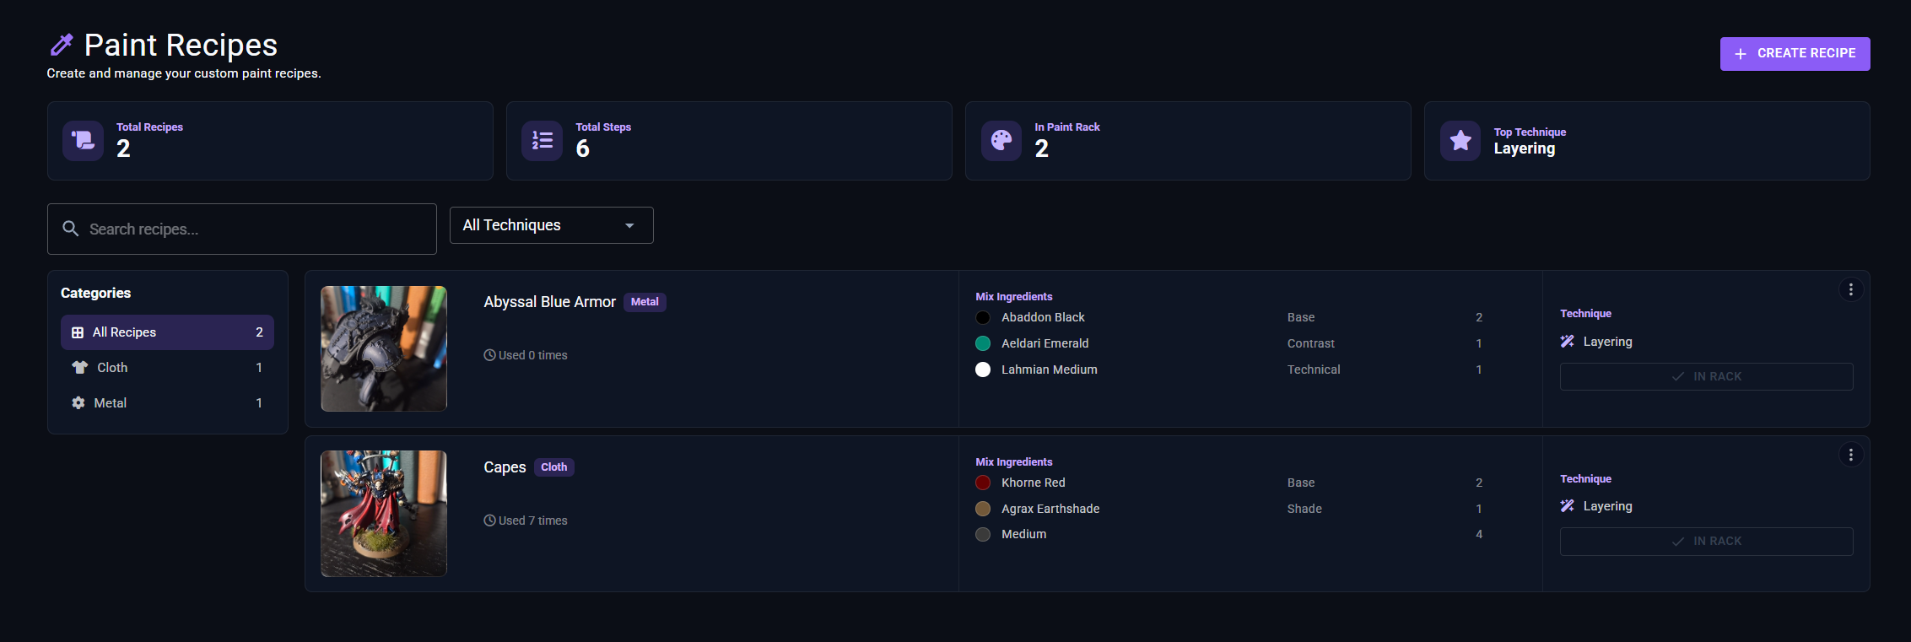
Task: Open the Capes miniature thumbnail
Action: click(384, 514)
